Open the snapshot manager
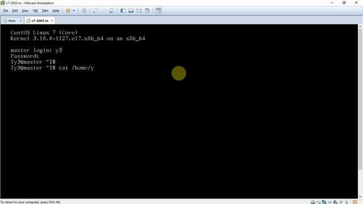This screenshot has width=363, height=204. coord(112,11)
